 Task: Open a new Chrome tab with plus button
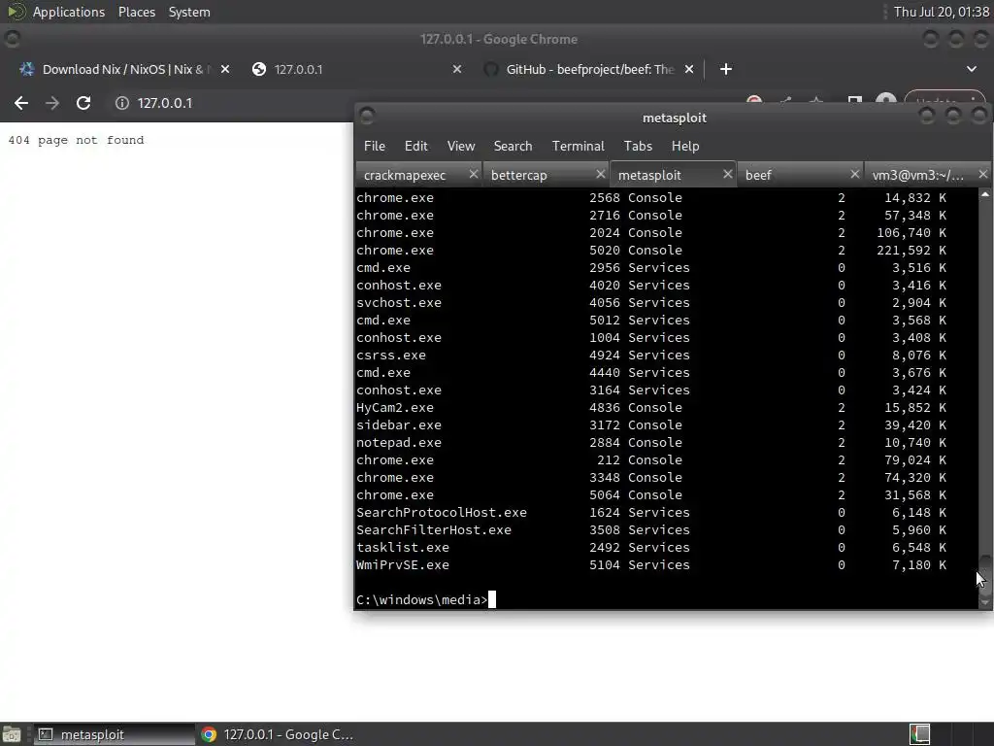[x=726, y=69]
